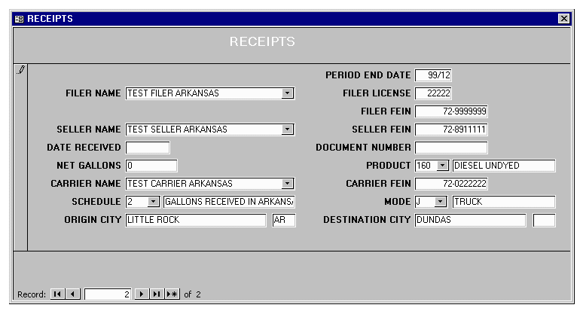Click the PERIOD END DATE field
Image resolution: width=586 pixels, height=317 pixels.
[433, 75]
